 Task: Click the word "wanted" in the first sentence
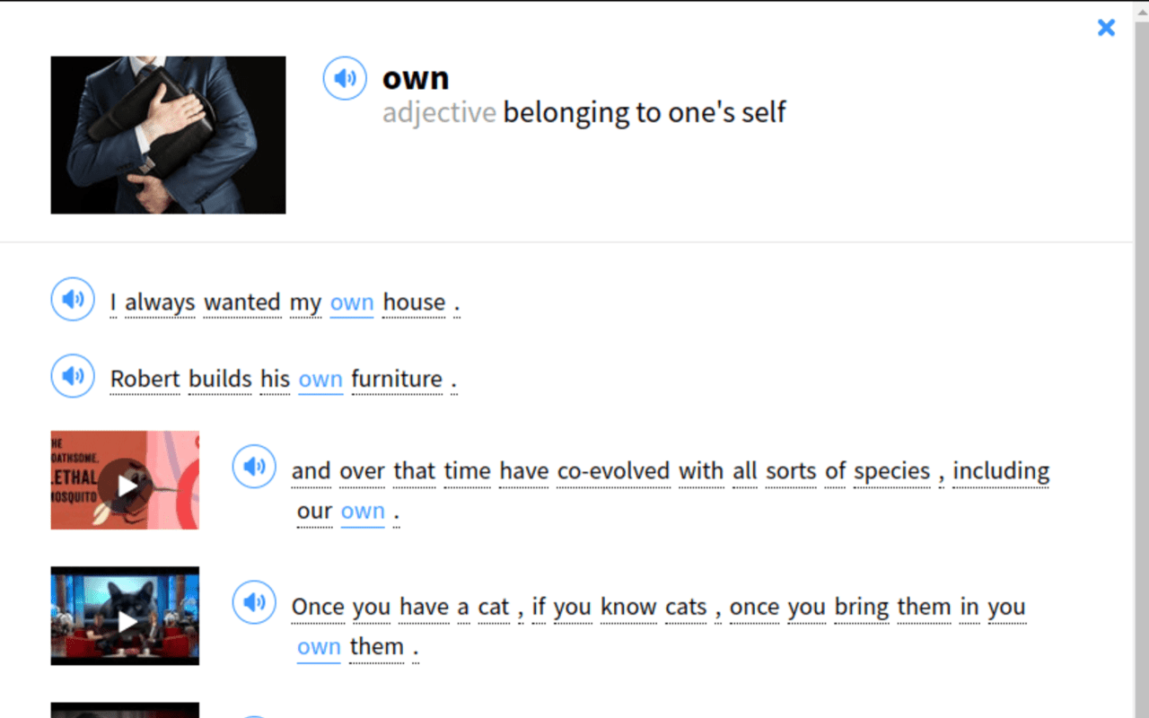click(242, 303)
